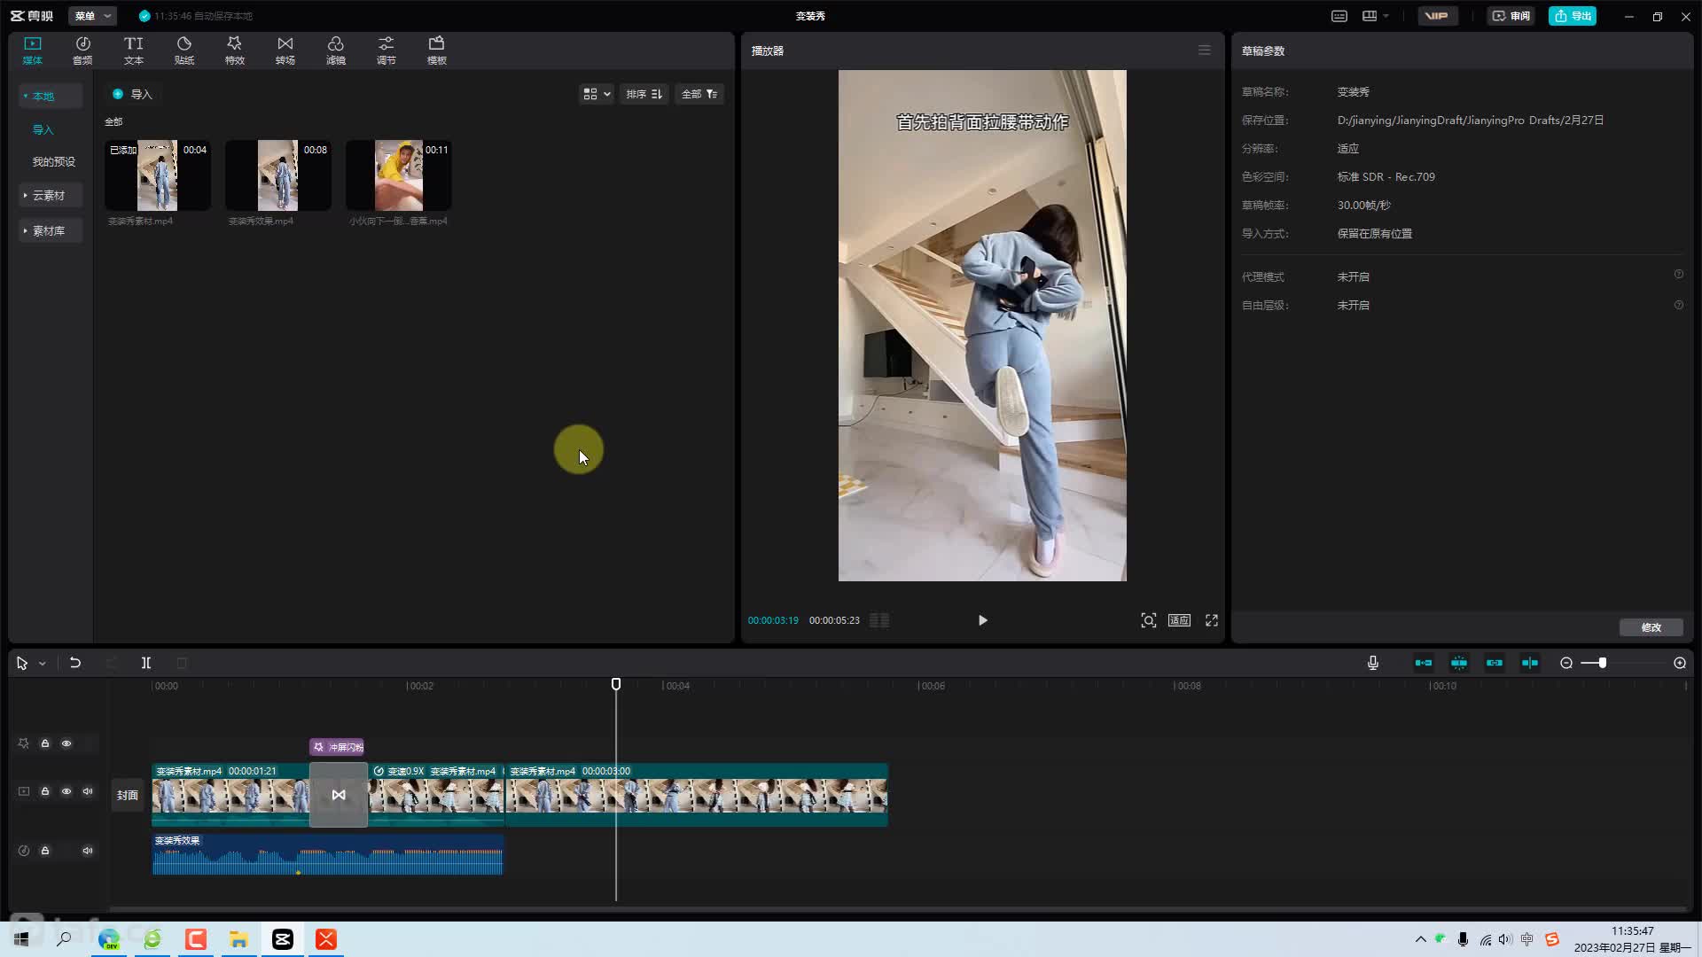Lock the main video track
Screen dimensions: 1702x957
[x=45, y=791]
